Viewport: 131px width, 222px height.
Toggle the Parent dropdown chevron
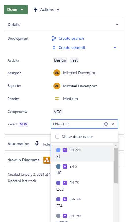(113, 124)
